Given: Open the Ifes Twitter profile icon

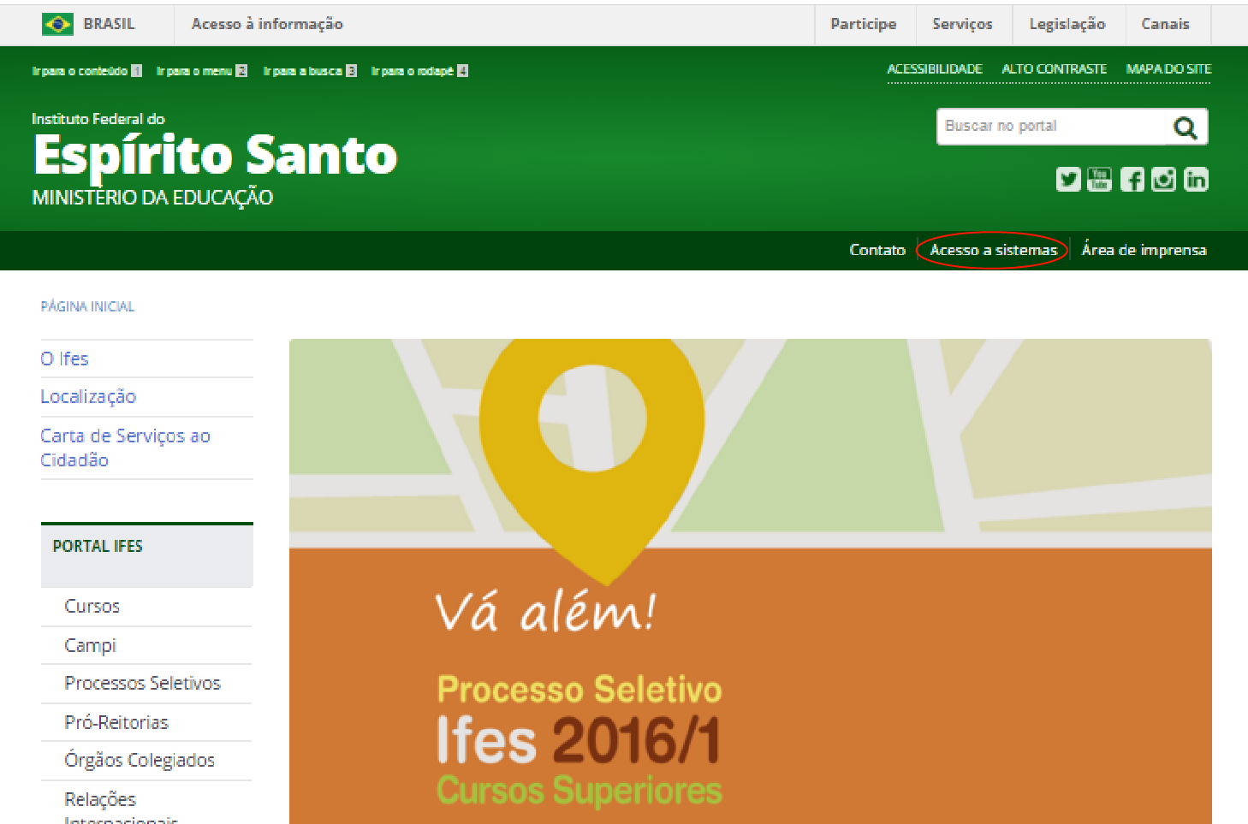Looking at the screenshot, I should click(x=1068, y=180).
